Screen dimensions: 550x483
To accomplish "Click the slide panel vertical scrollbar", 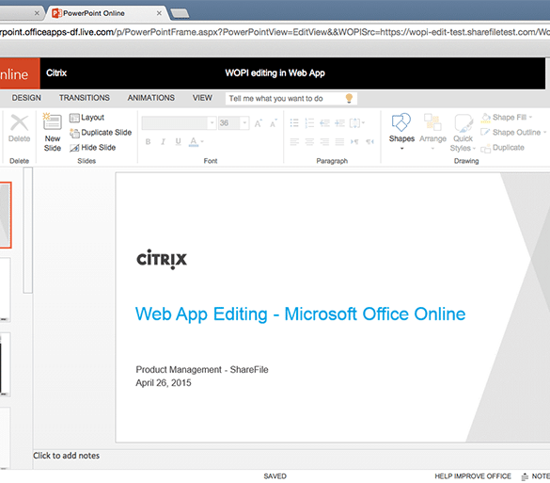I will (x=27, y=230).
